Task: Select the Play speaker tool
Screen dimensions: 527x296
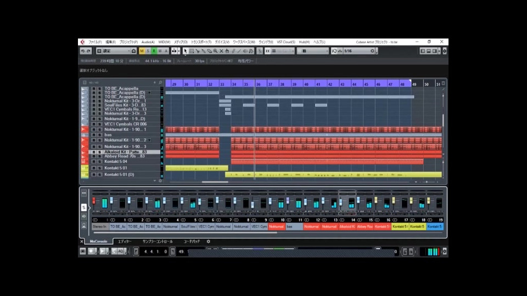Action: click(x=245, y=51)
